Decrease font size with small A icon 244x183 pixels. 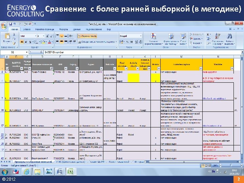coord(52,36)
